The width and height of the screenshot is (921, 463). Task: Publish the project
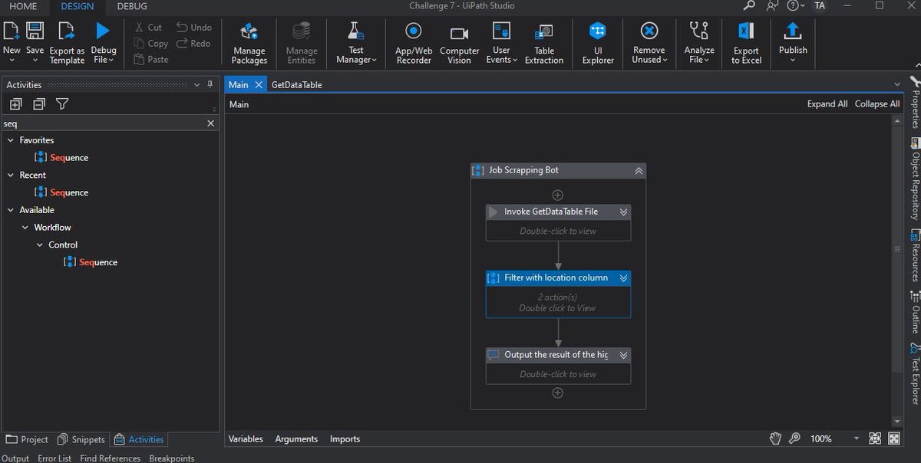(x=793, y=42)
